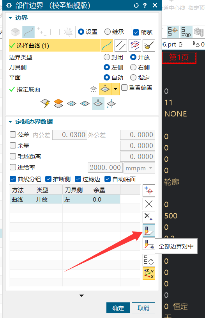
Task: Click the delete boundary X icon
Action: click(149, 204)
